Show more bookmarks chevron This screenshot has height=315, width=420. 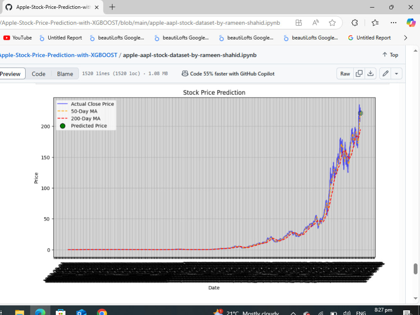tap(406, 38)
